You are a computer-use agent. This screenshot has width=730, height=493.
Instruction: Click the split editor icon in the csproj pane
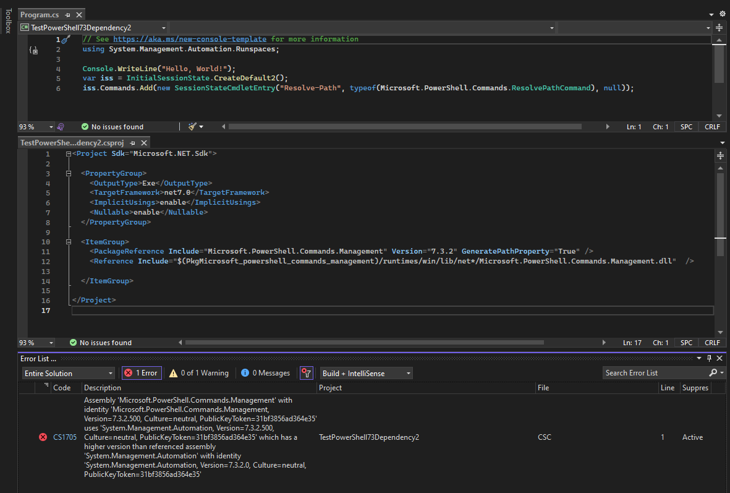[720, 156]
